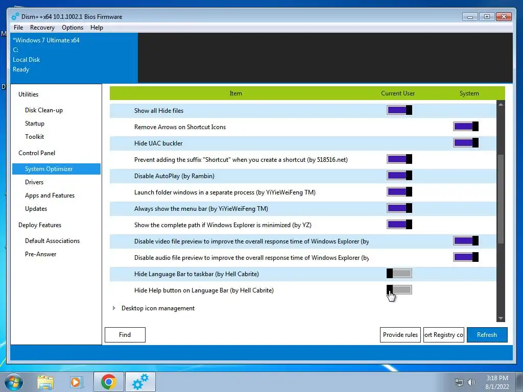Open the Options menu
The image size is (523, 392).
[73, 28]
